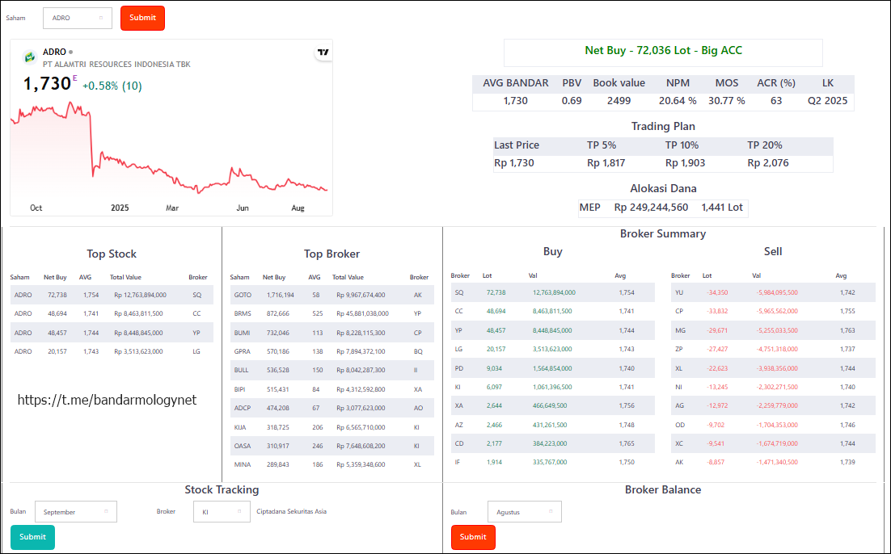Select the Book value 2499

coord(619,100)
